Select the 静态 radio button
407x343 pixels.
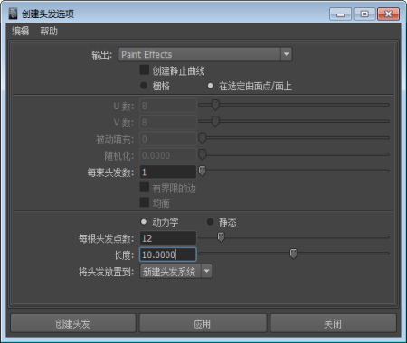pos(211,222)
